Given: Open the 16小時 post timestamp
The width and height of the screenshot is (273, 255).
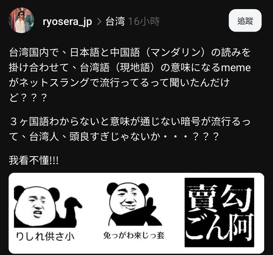Looking at the screenshot, I should coord(144,21).
